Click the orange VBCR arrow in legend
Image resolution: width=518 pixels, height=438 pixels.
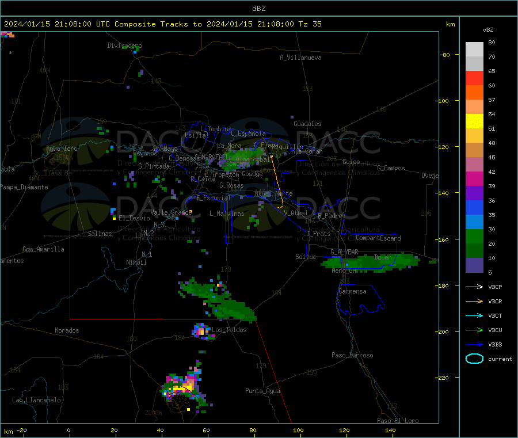point(474,301)
